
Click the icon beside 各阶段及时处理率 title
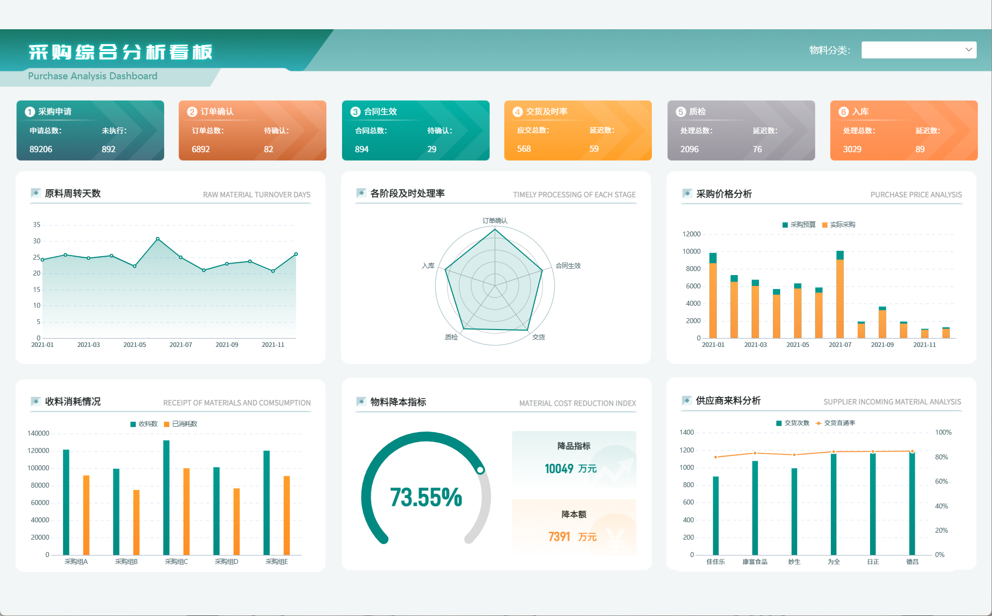point(361,193)
